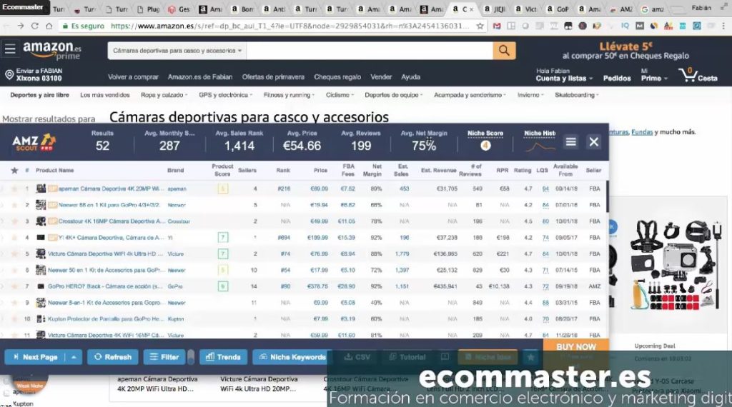Click the Niche History chart icon
The width and height of the screenshot is (732, 407).
coord(540,146)
